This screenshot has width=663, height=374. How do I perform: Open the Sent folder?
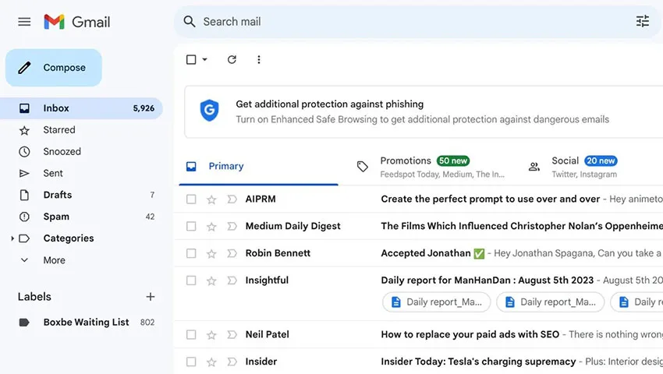point(81,173)
